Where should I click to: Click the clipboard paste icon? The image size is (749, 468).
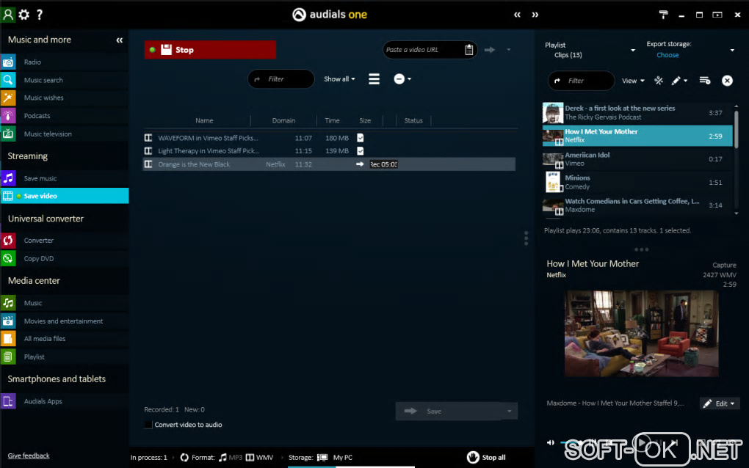click(x=469, y=50)
